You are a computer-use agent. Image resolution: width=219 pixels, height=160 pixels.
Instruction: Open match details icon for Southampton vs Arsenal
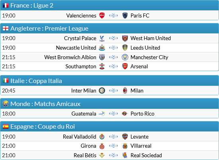pos(113,66)
